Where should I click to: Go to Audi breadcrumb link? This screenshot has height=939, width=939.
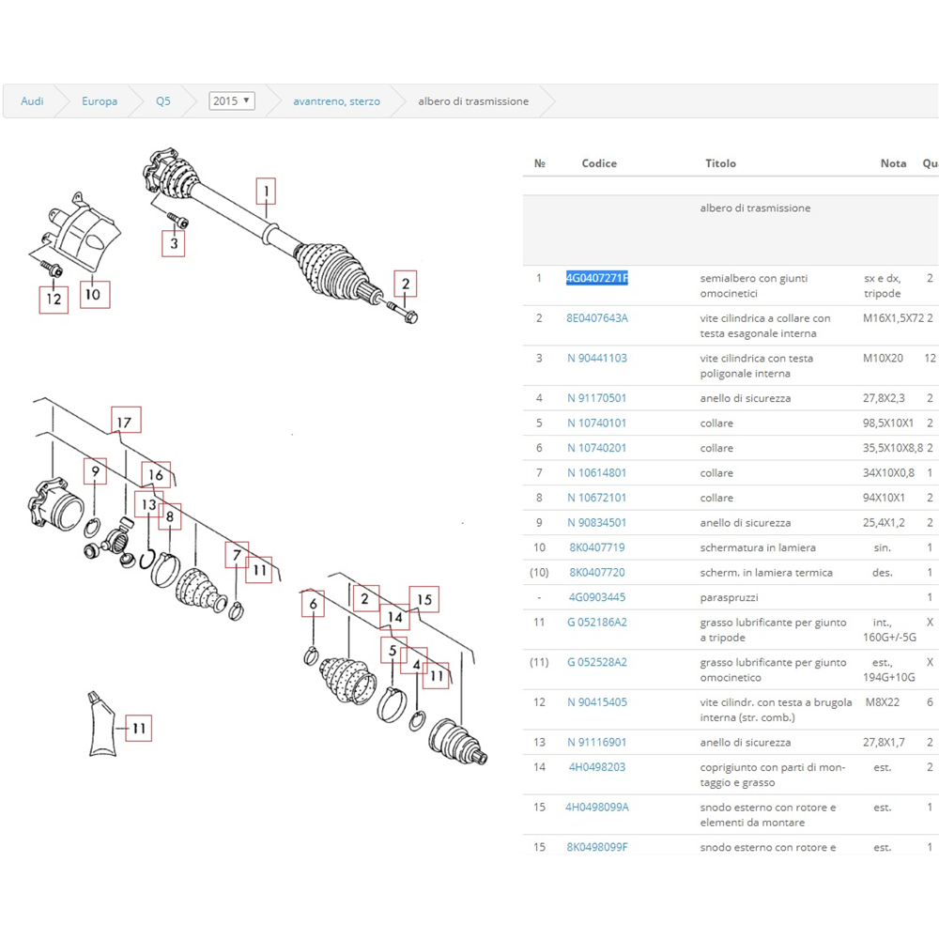click(x=32, y=101)
